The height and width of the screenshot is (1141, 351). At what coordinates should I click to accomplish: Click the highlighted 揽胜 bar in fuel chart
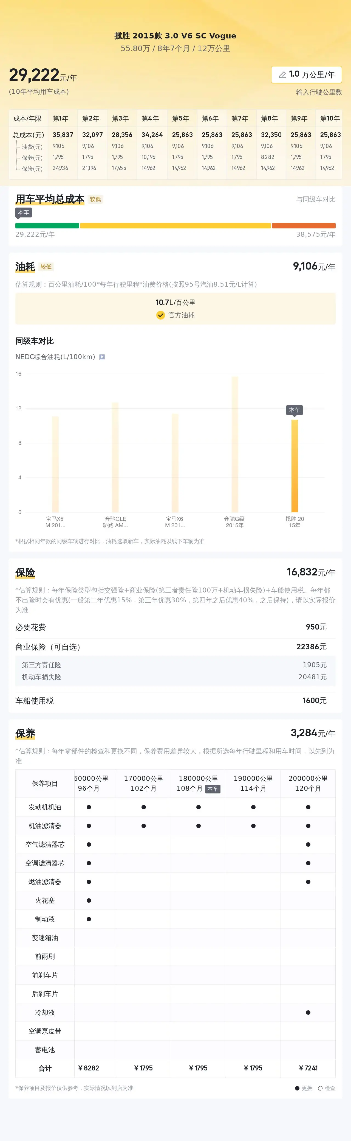point(294,466)
